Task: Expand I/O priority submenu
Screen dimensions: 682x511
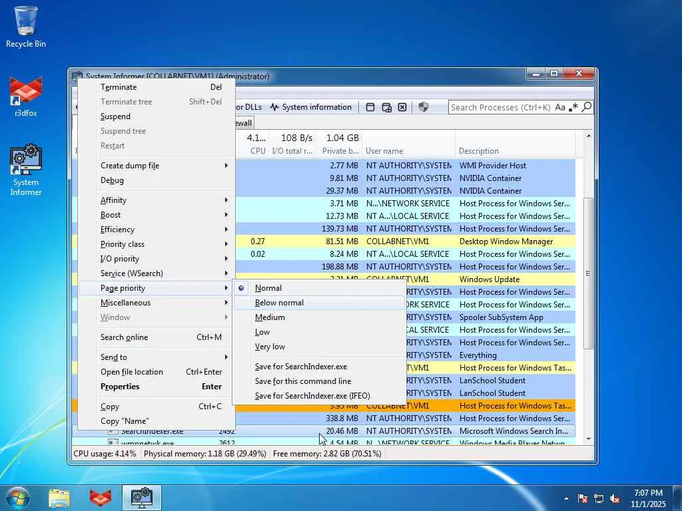Action: pos(157,259)
